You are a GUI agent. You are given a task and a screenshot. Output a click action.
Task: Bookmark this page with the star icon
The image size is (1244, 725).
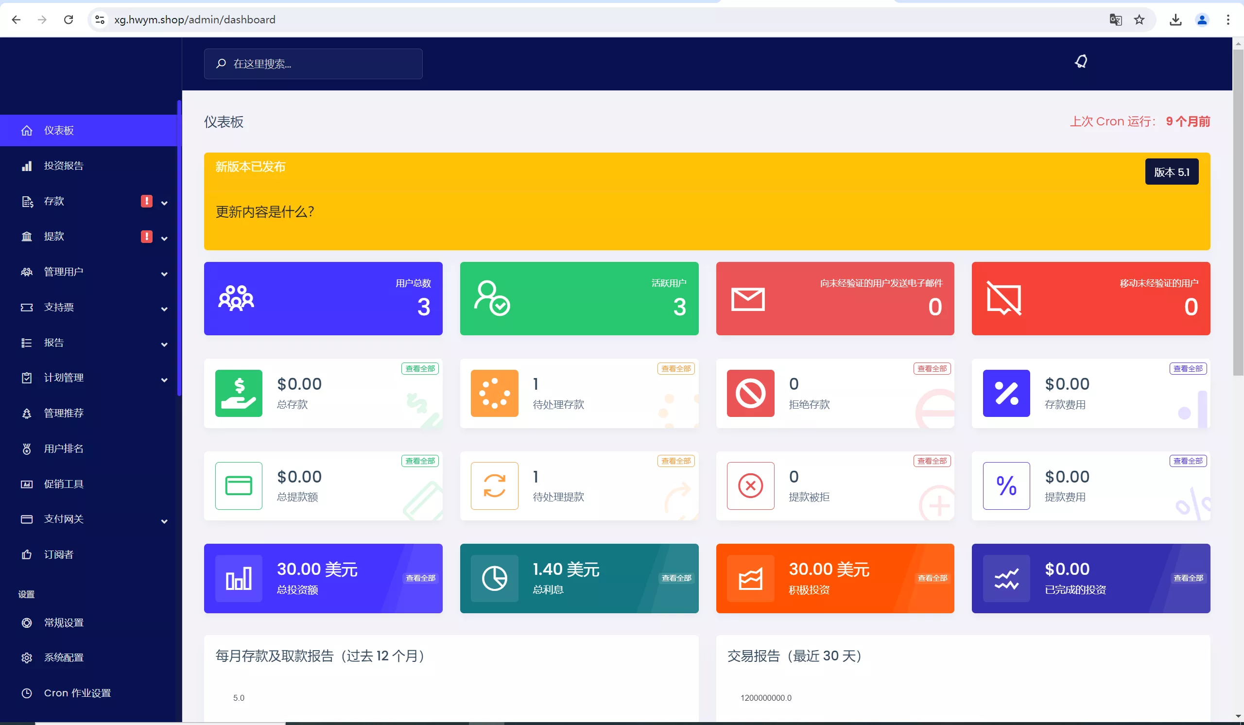click(1139, 20)
